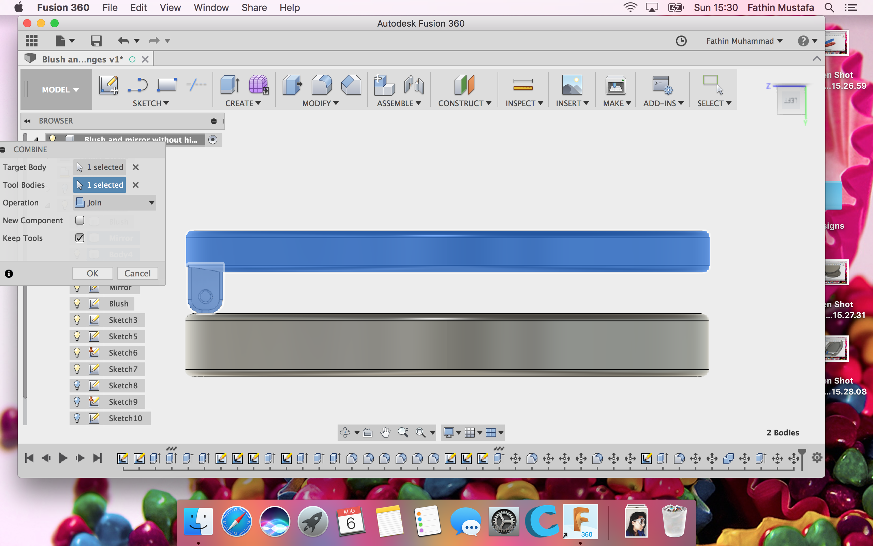Click the 3D Print make icon
Viewport: 873px width, 546px height.
pyautogui.click(x=616, y=85)
